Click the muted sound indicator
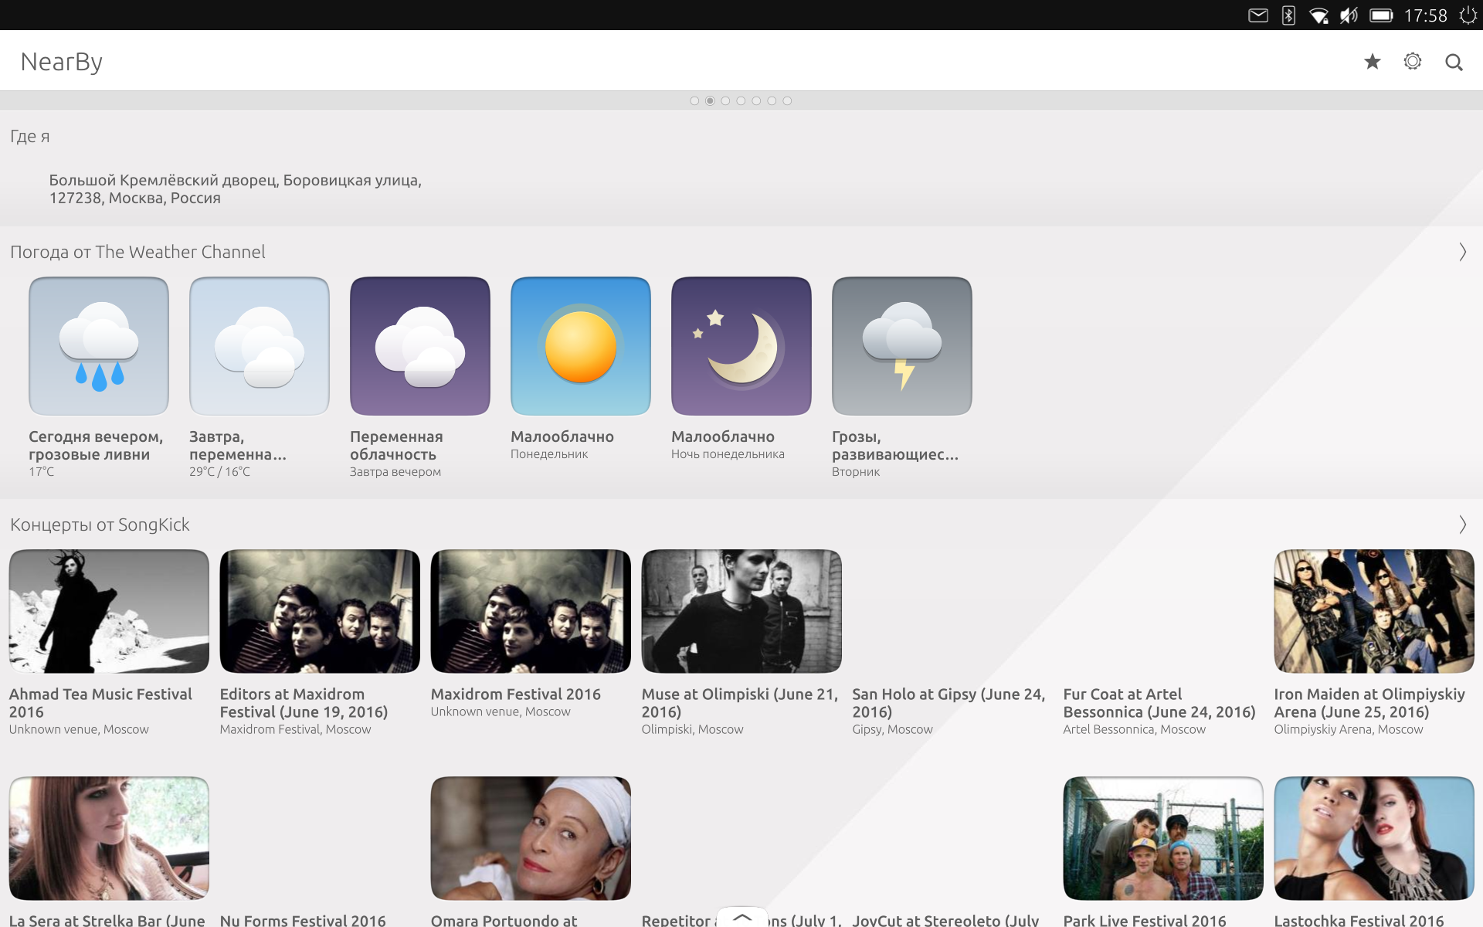 (1349, 15)
